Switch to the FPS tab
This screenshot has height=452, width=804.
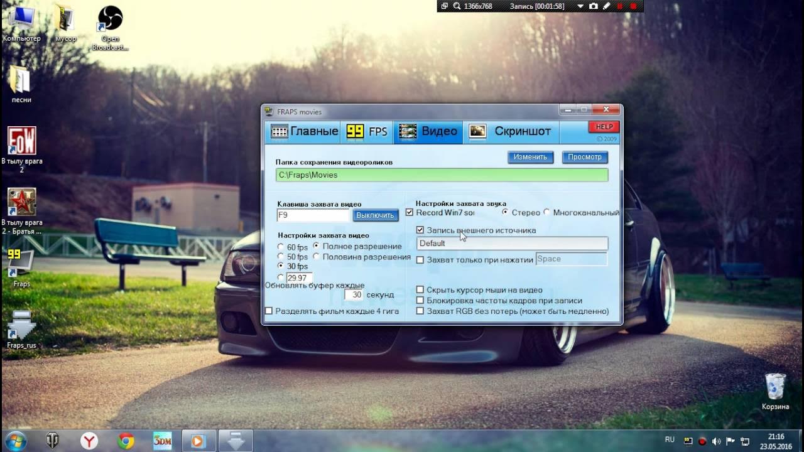pyautogui.click(x=367, y=131)
